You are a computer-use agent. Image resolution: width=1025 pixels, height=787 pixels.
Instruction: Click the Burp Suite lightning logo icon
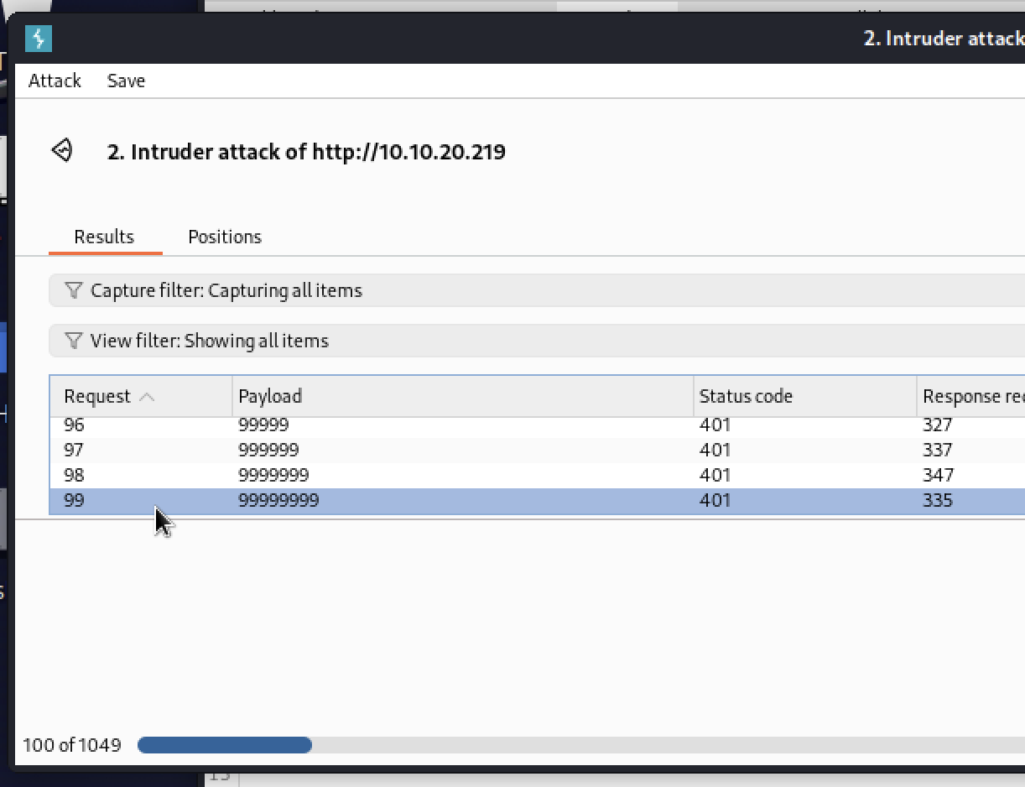39,39
